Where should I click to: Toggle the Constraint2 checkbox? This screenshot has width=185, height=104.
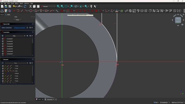[x=3, y=41]
